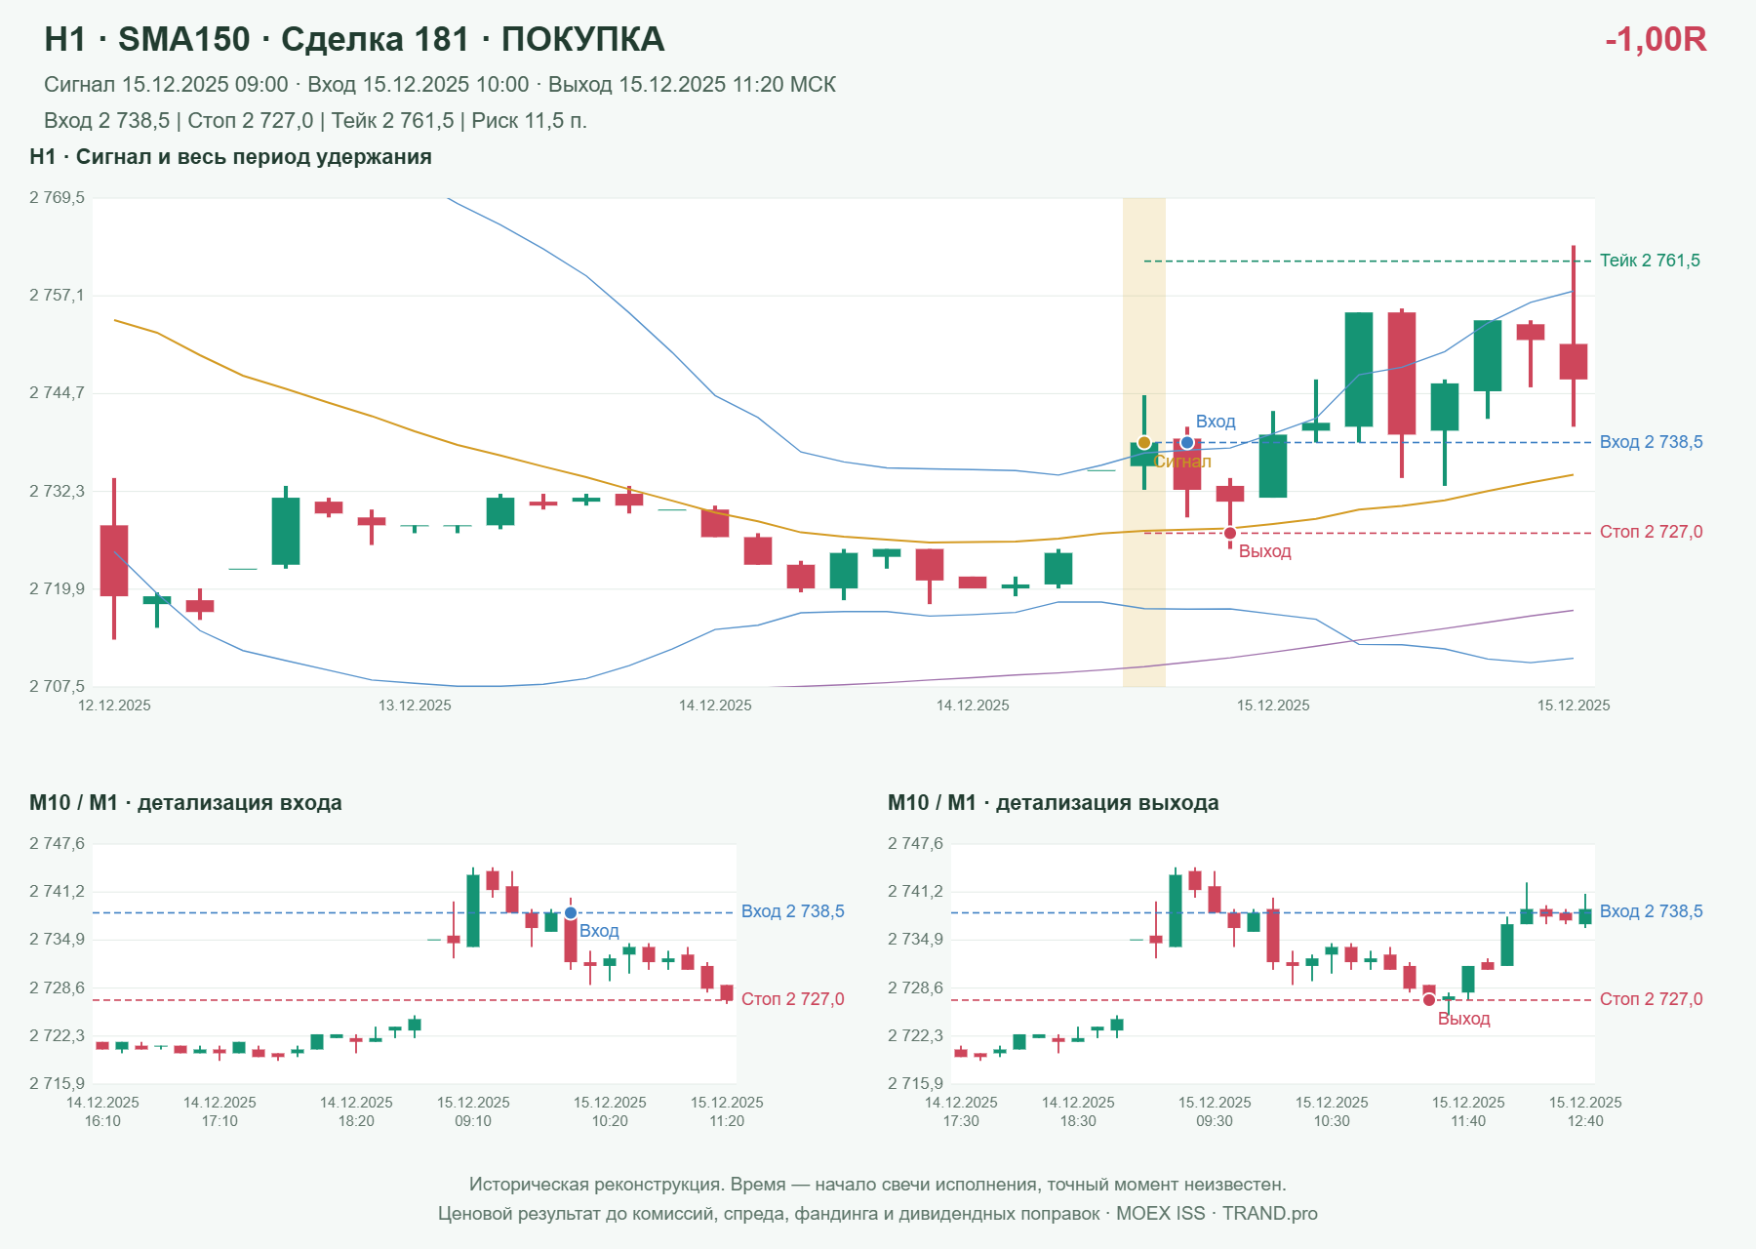The height and width of the screenshot is (1249, 1756).
Task: Click 'Вход 2 738,5' label in exit detail chart
Action: (1651, 911)
